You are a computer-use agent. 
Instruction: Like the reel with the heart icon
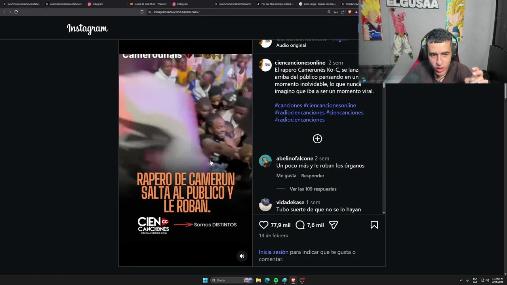click(264, 225)
